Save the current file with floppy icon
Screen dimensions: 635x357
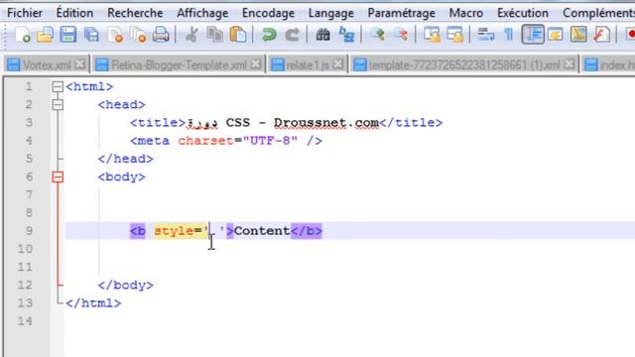pyautogui.click(x=68, y=35)
